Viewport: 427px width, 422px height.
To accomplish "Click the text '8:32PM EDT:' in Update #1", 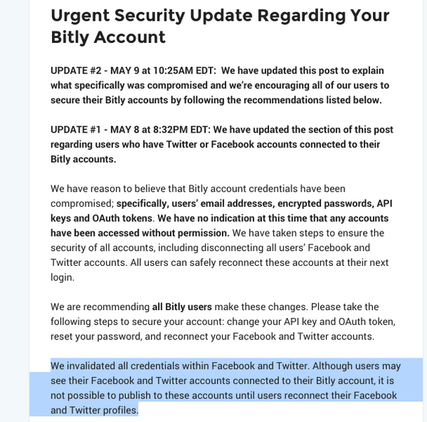I will coord(181,130).
